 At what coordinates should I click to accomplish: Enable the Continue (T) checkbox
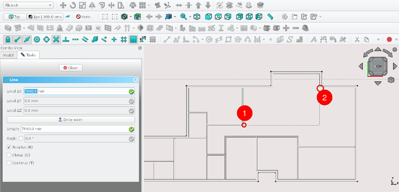click(9, 163)
